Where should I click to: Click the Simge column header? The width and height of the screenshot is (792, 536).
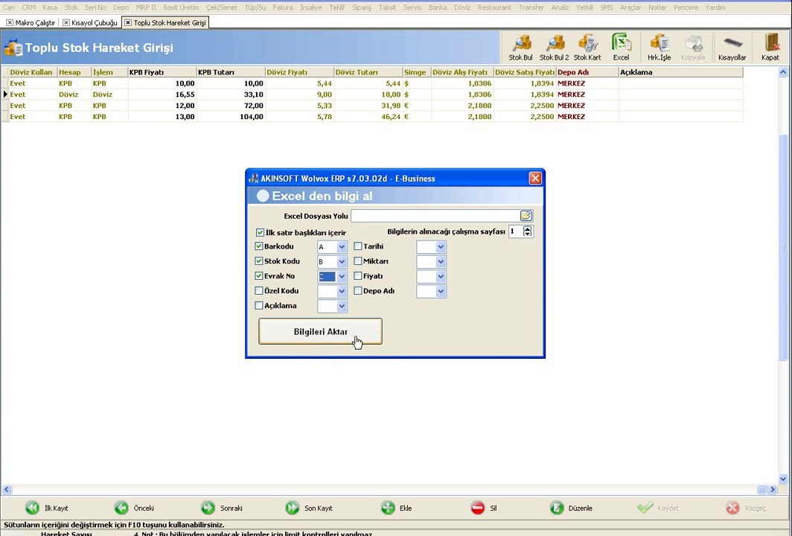click(x=417, y=72)
